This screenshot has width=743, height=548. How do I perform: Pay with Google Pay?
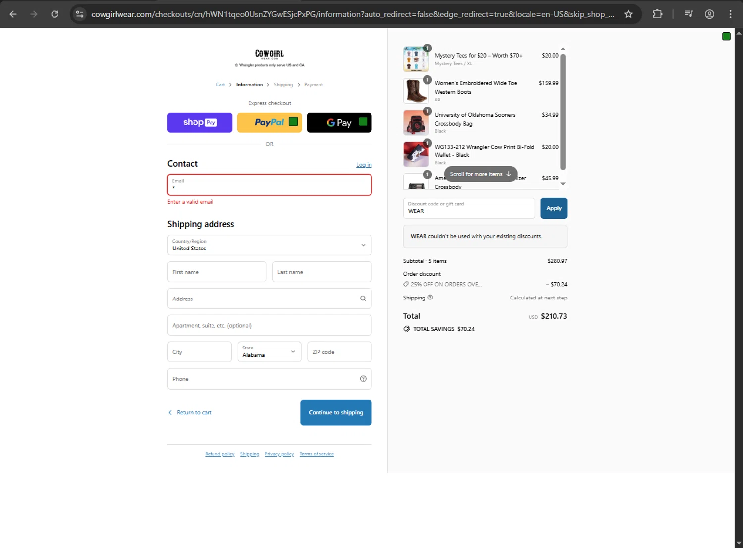[x=339, y=123]
